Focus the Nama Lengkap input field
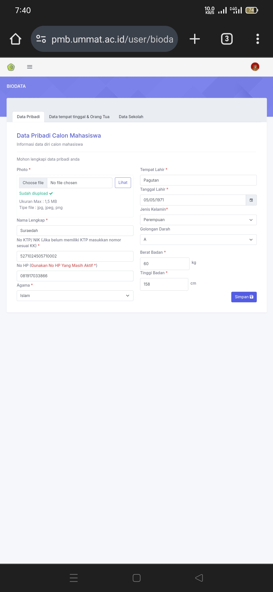The width and height of the screenshot is (273, 592). click(x=75, y=231)
